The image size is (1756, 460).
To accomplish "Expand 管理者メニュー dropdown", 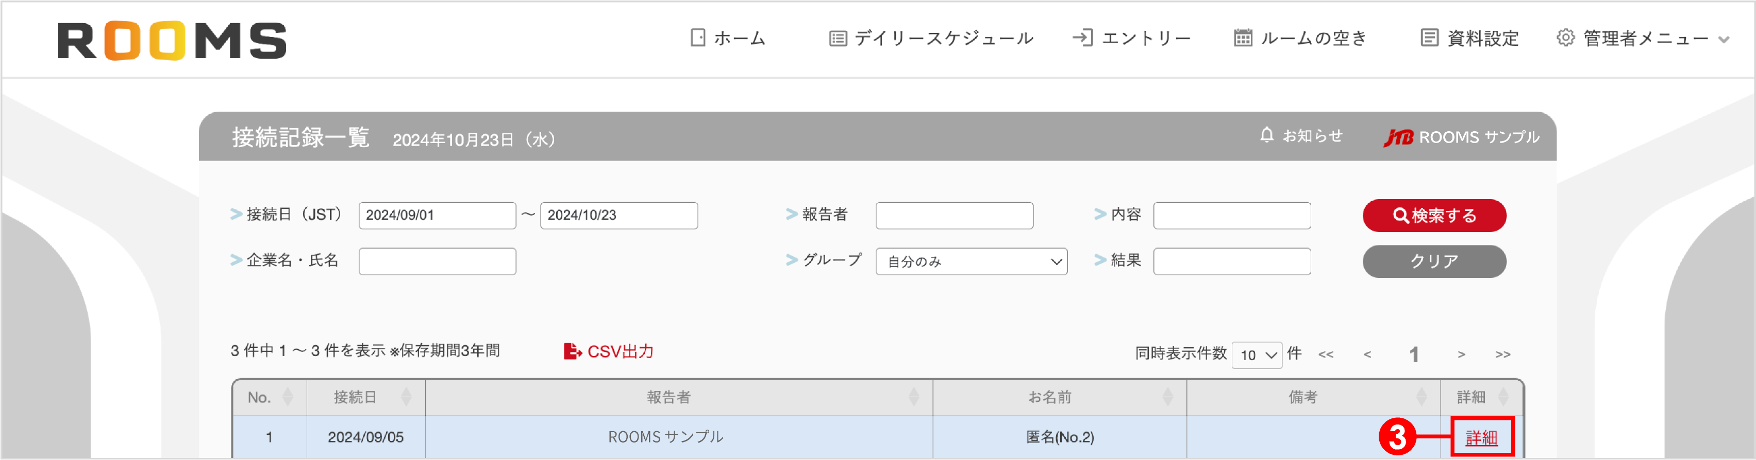I will click(x=1644, y=38).
